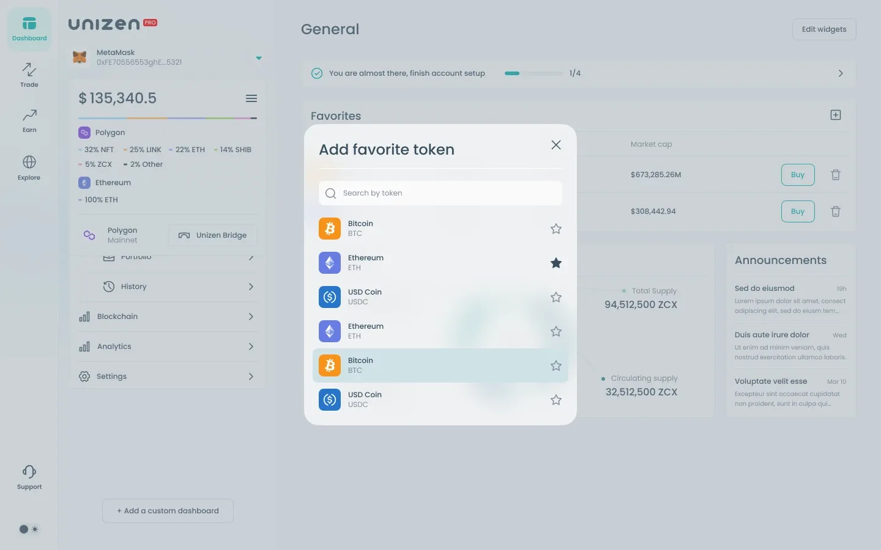This screenshot has height=550, width=881.
Task: Open Sed do eiusmod announcement
Action: [790, 299]
